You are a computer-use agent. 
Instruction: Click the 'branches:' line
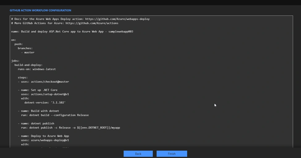click(25, 48)
